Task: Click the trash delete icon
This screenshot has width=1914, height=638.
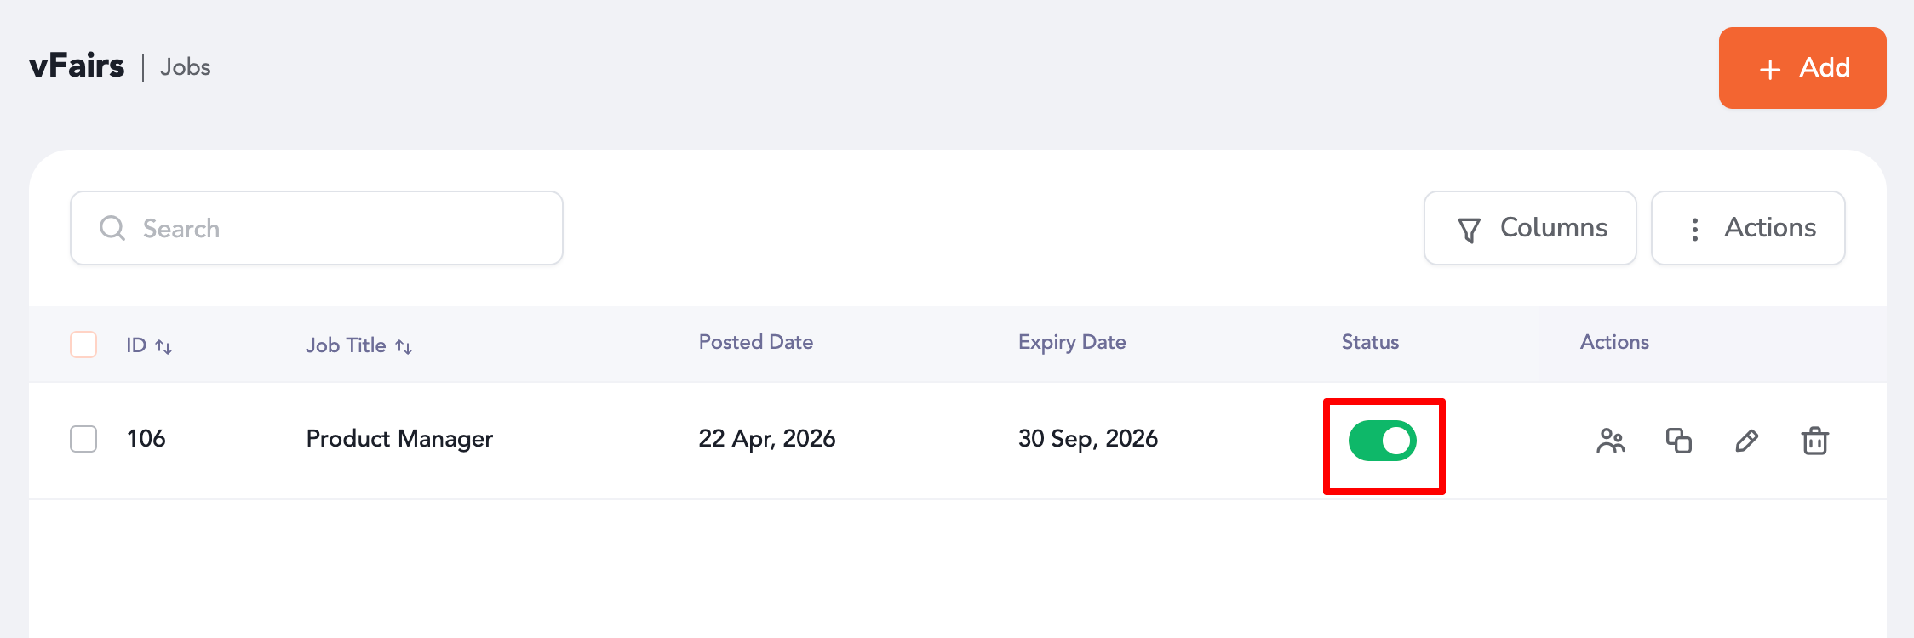Action: (1814, 441)
